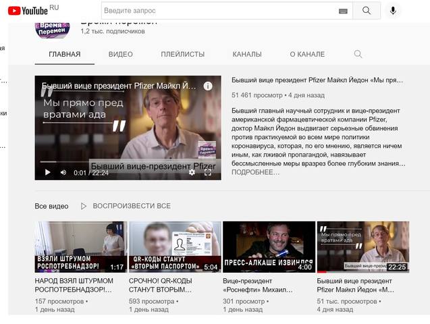This screenshot has height=324, width=430.
Task: Click the 0:01 / 22:24 time display
Action: click(x=90, y=173)
